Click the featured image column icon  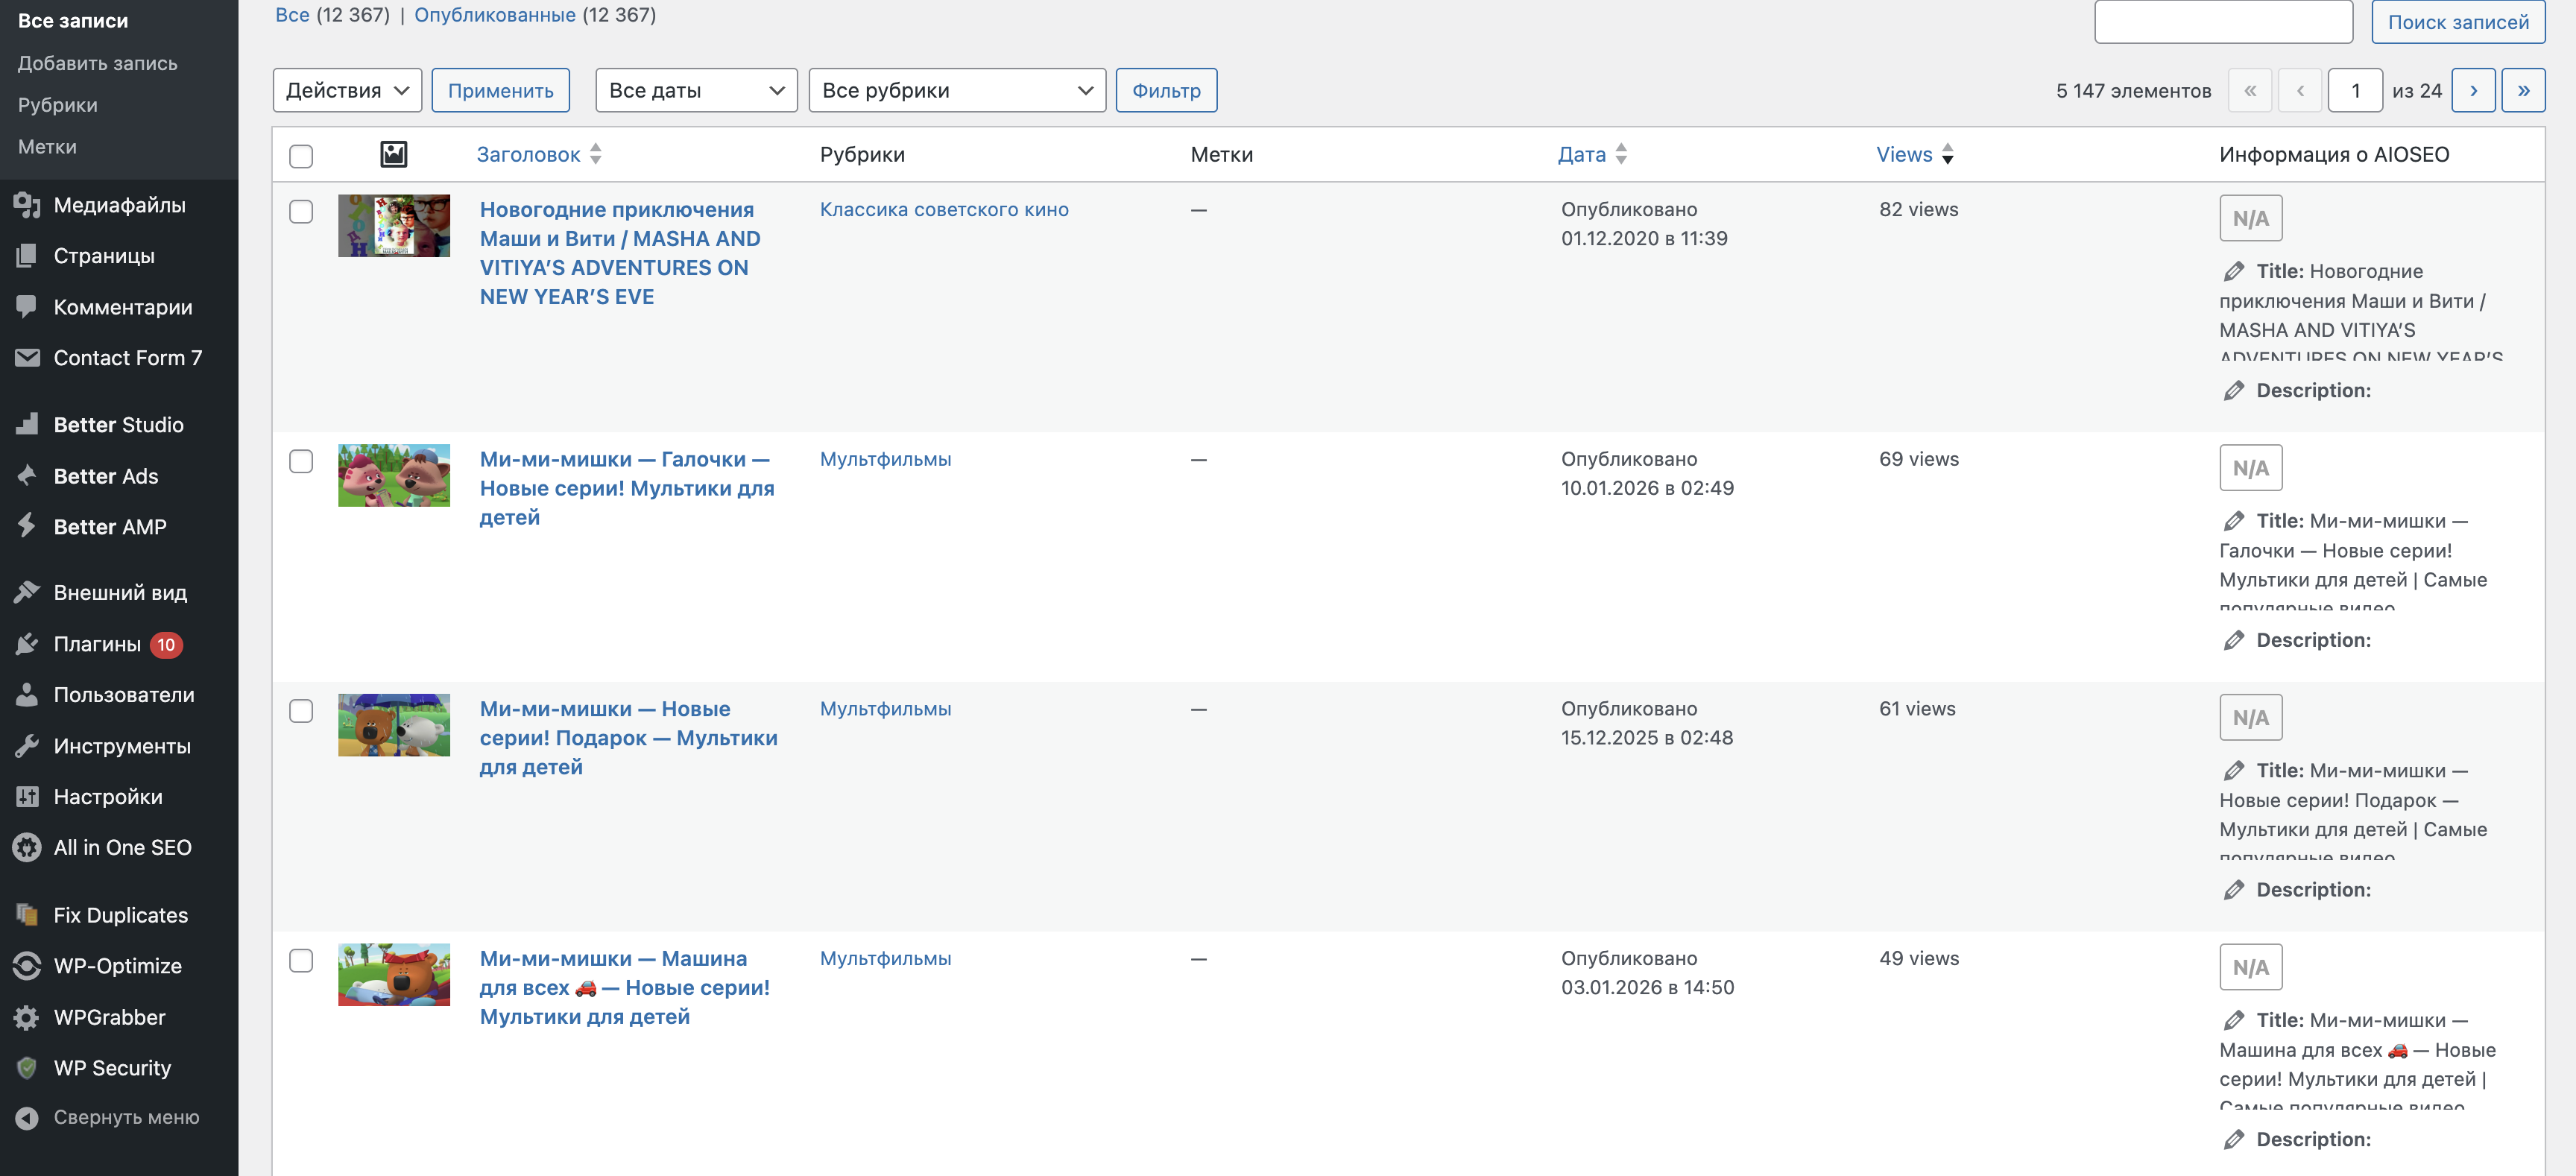394,154
